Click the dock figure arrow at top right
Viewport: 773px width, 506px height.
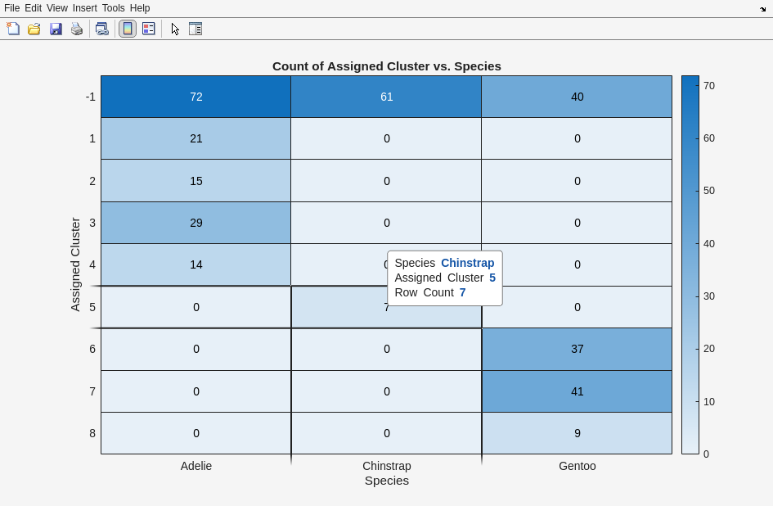point(762,9)
